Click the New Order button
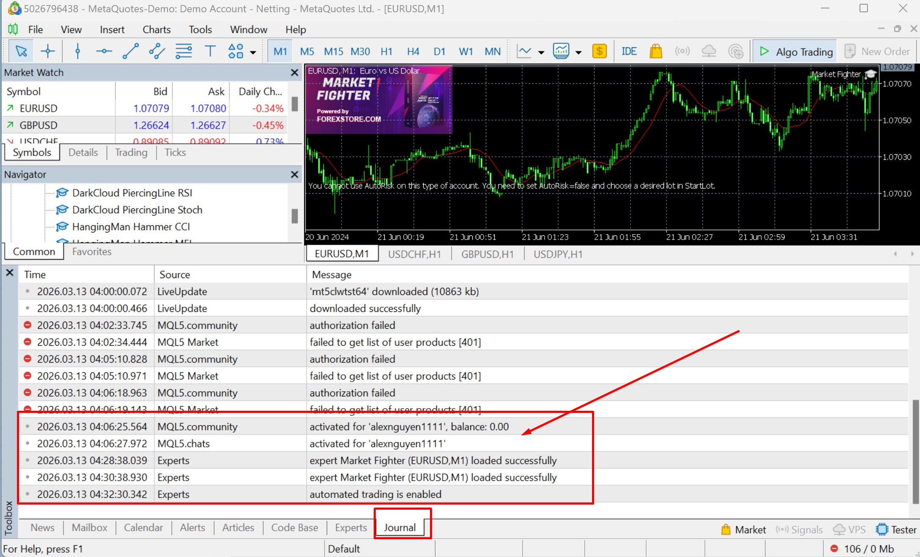The height and width of the screenshot is (557, 920). coord(877,51)
